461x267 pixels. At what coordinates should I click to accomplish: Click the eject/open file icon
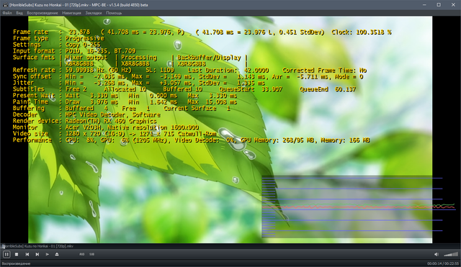57,254
